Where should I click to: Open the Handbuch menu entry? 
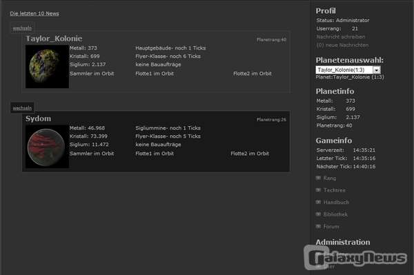[x=336, y=202]
